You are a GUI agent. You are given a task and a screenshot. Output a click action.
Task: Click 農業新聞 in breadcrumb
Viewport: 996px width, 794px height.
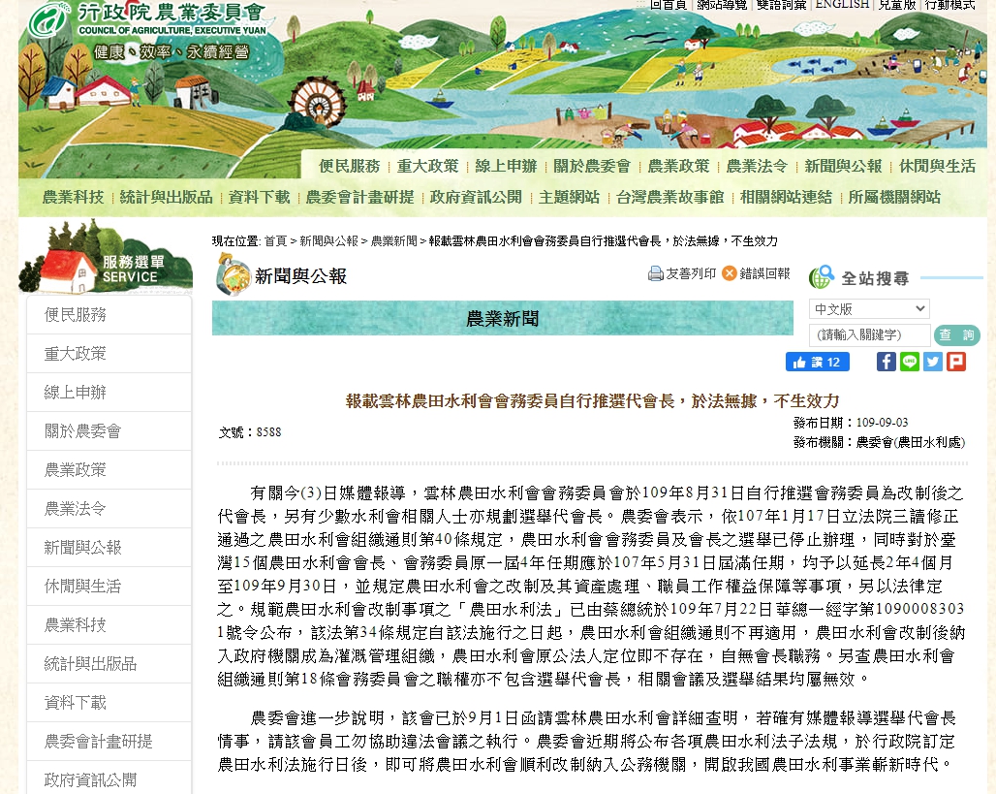click(393, 241)
